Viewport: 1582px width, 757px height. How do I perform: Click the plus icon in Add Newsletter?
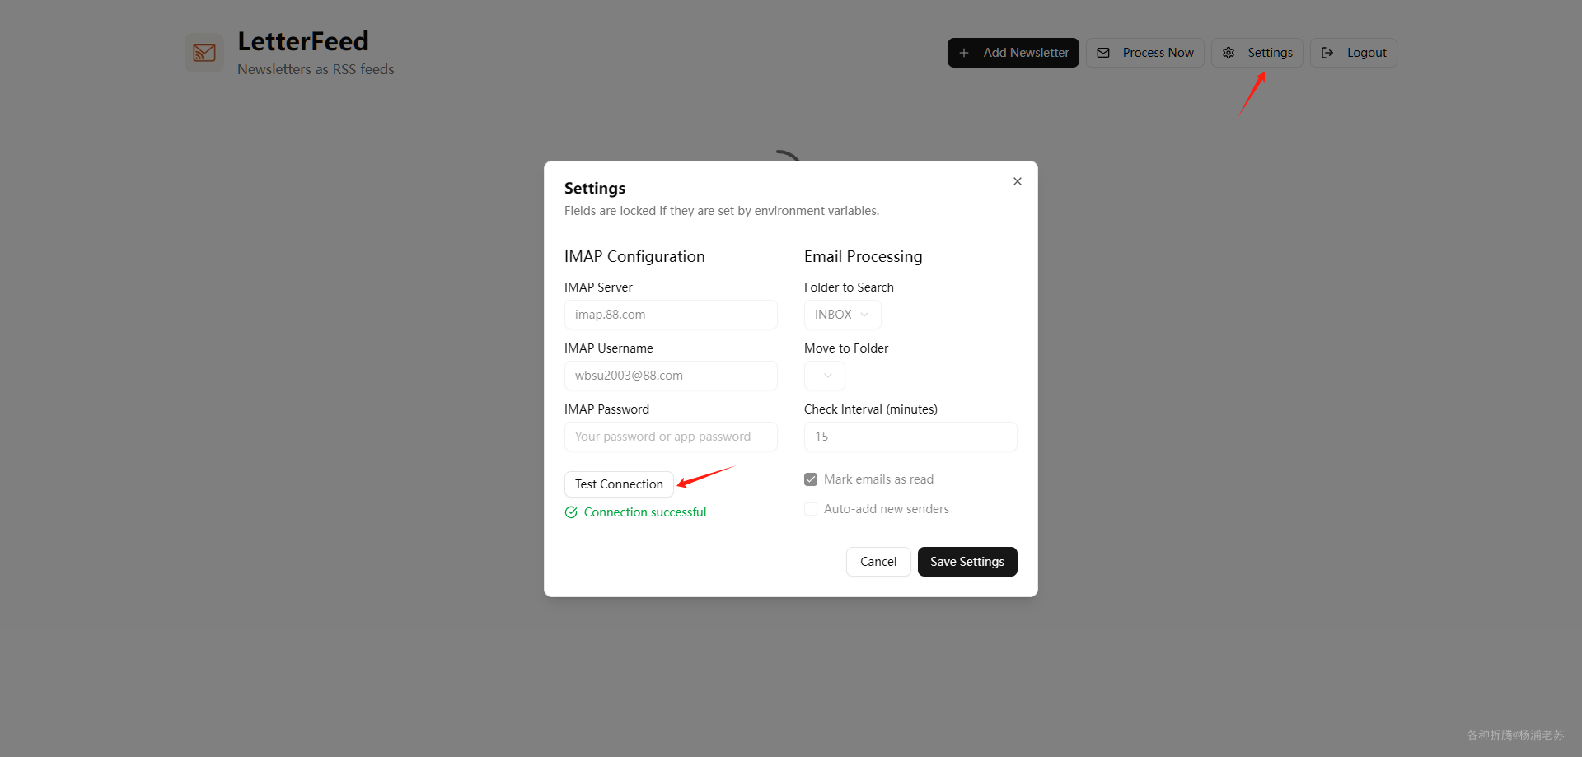click(x=964, y=53)
